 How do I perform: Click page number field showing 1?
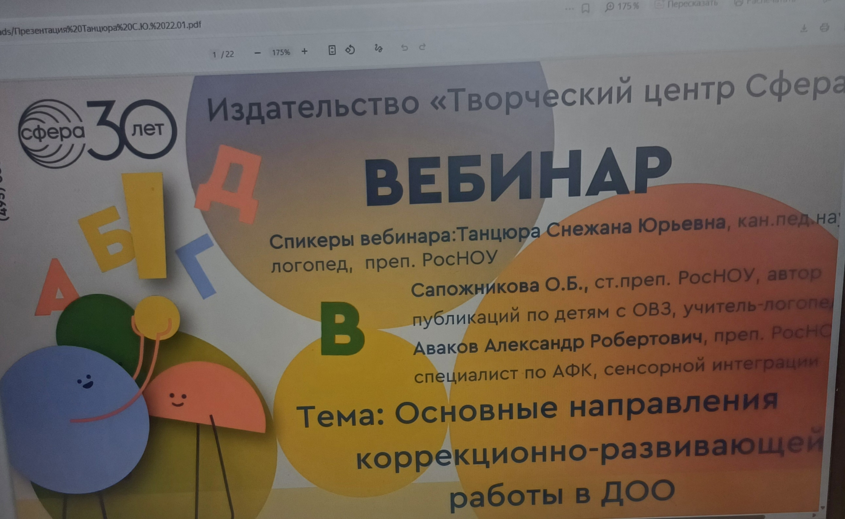click(215, 54)
